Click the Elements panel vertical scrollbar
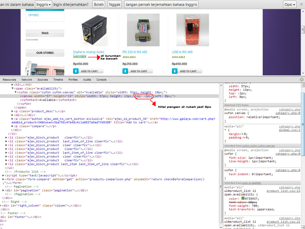Screen dimensions: 305x229 221,186
